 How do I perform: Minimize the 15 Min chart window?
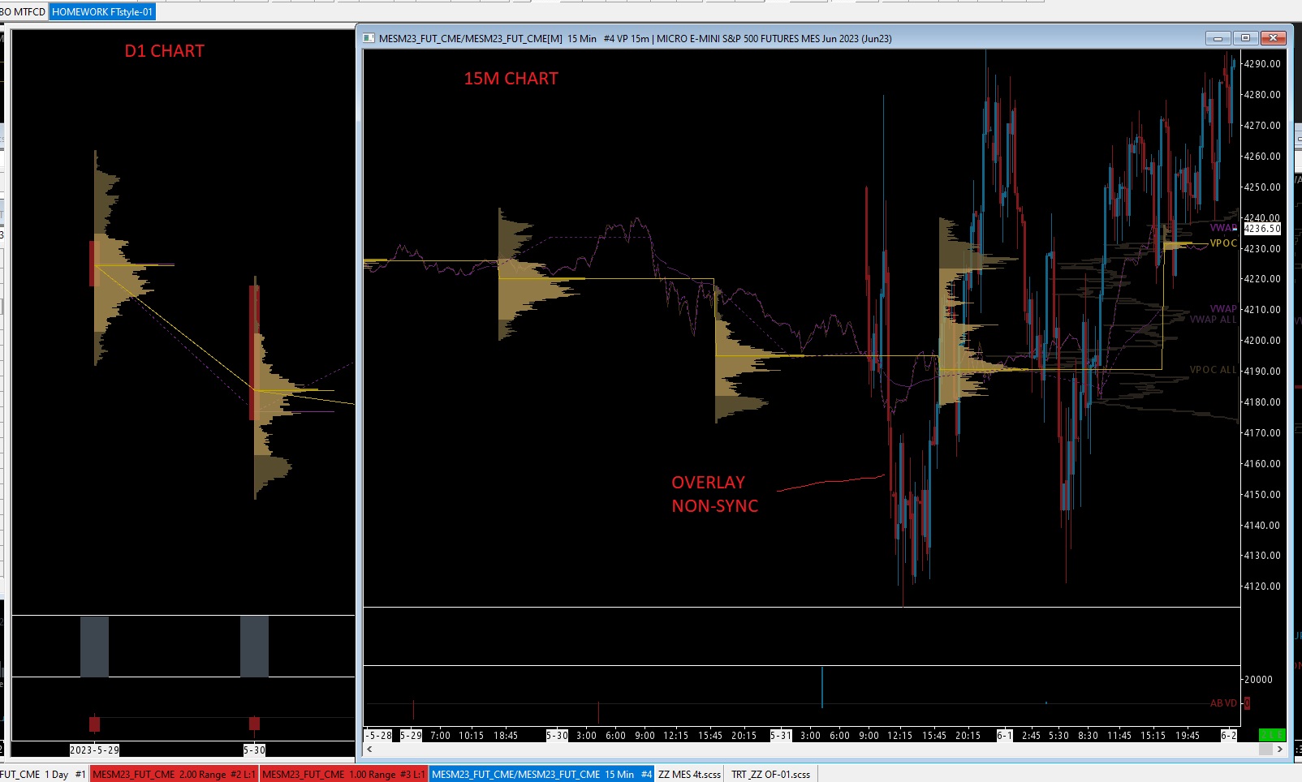[x=1218, y=38]
